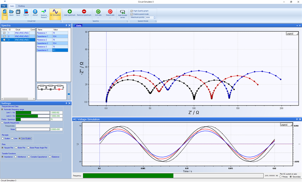Close the AC Voltage Simulation panel

[x=300, y=119]
